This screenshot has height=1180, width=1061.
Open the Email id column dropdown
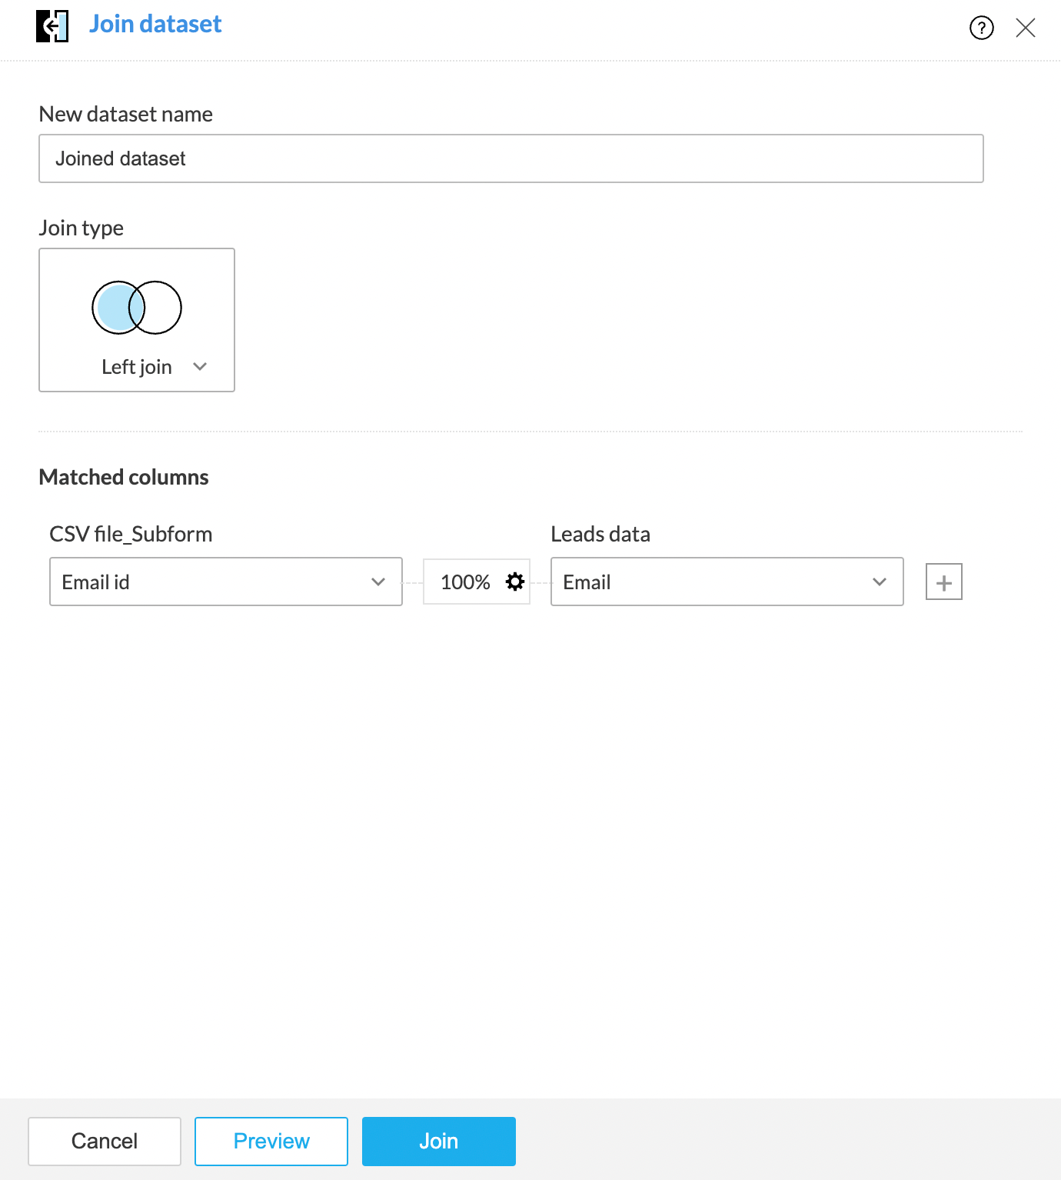(226, 582)
